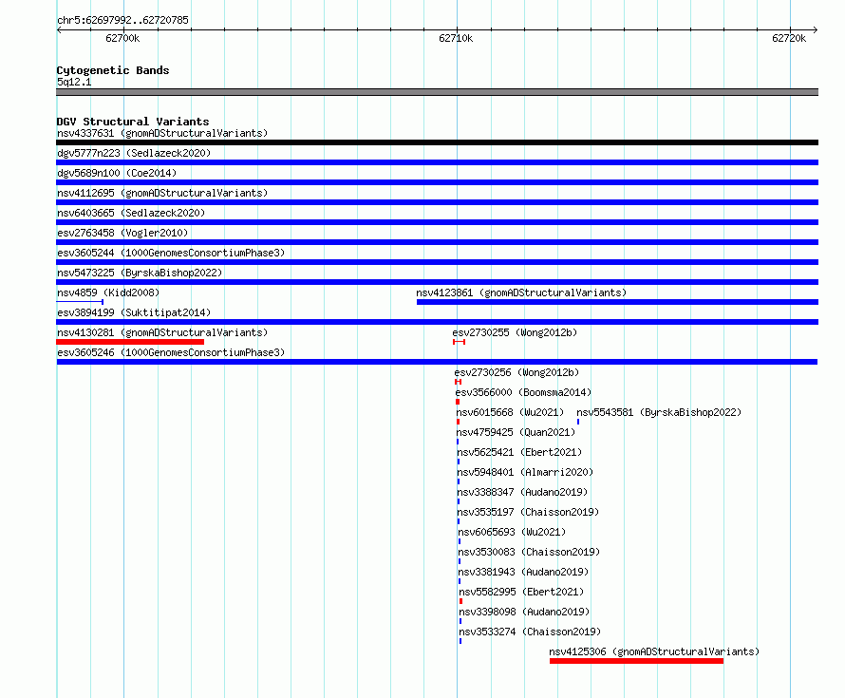This screenshot has height=698, width=845.
Task: Click the blue nsv4123861 variant bar
Action: 617,302
